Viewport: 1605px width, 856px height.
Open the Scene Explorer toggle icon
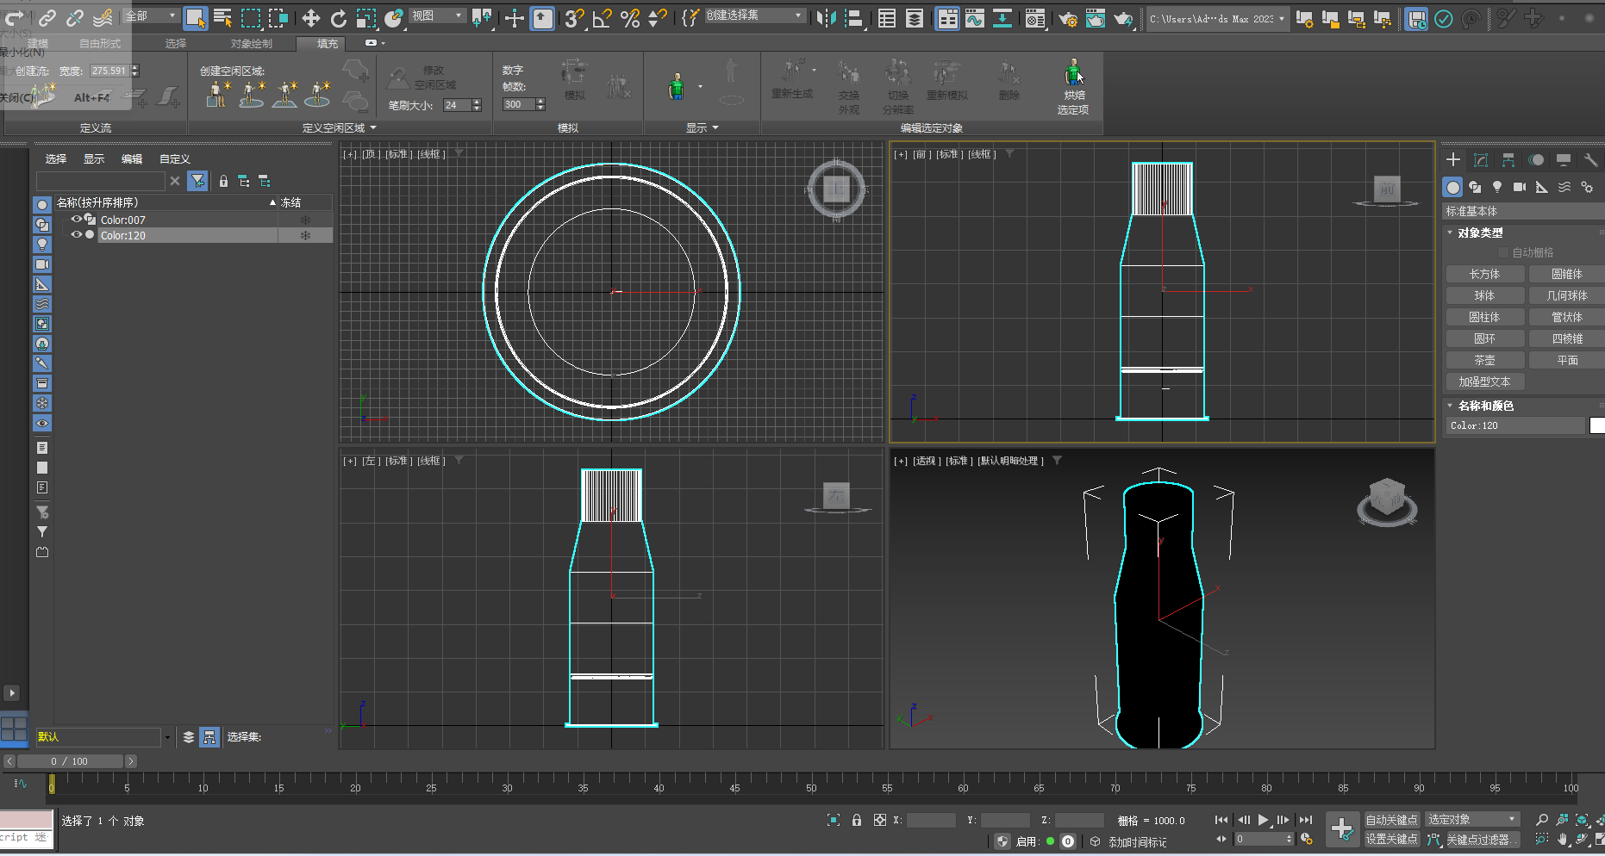coord(886,18)
